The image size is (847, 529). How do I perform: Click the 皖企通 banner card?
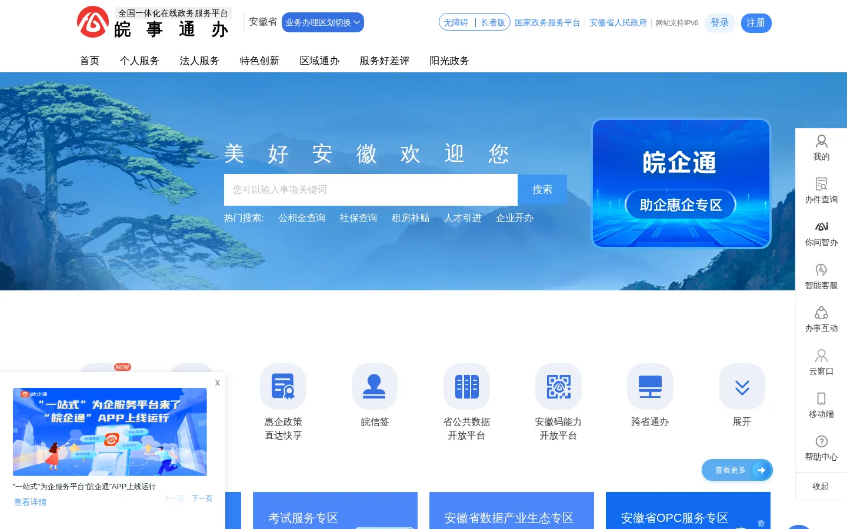pos(681,183)
